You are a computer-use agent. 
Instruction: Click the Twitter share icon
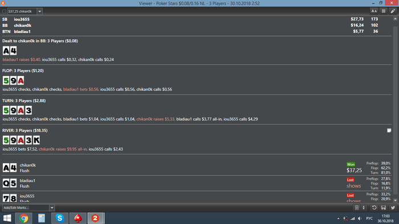click(393, 208)
